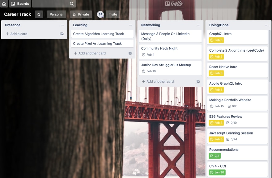Open the SF member avatar
272x178 pixels.
(x=100, y=15)
